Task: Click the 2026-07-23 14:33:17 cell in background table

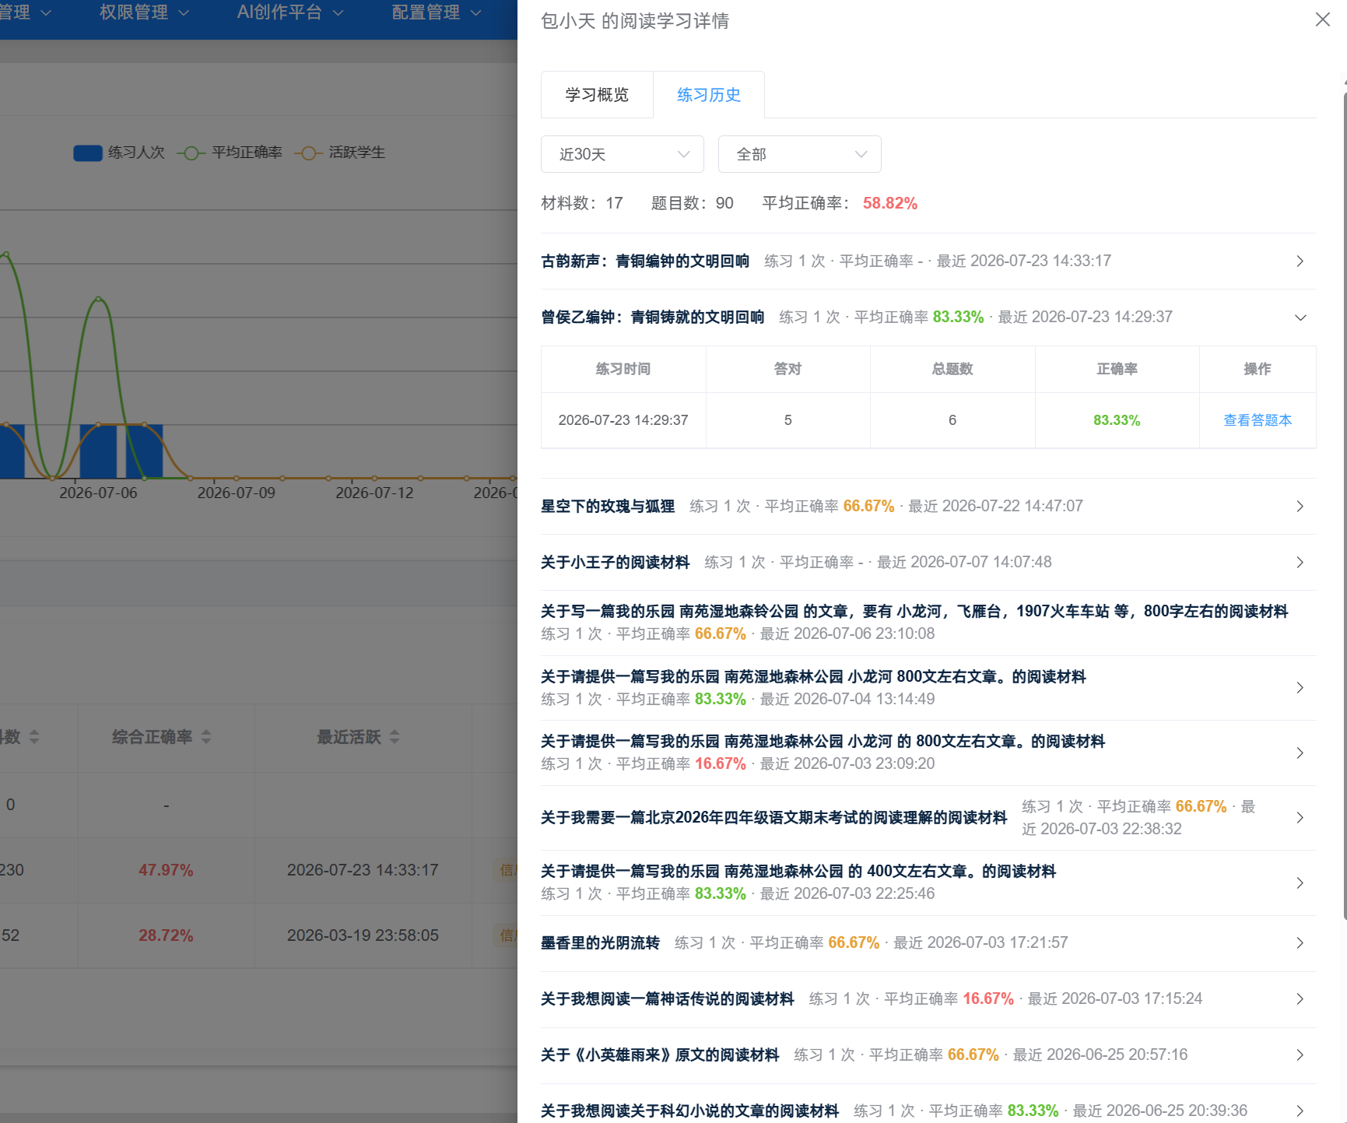Action: [x=363, y=870]
